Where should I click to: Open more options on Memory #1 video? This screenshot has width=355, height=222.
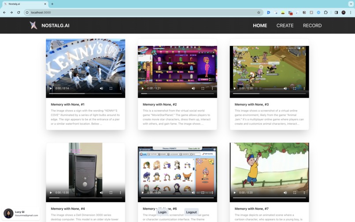pyautogui.click(x=120, y=89)
